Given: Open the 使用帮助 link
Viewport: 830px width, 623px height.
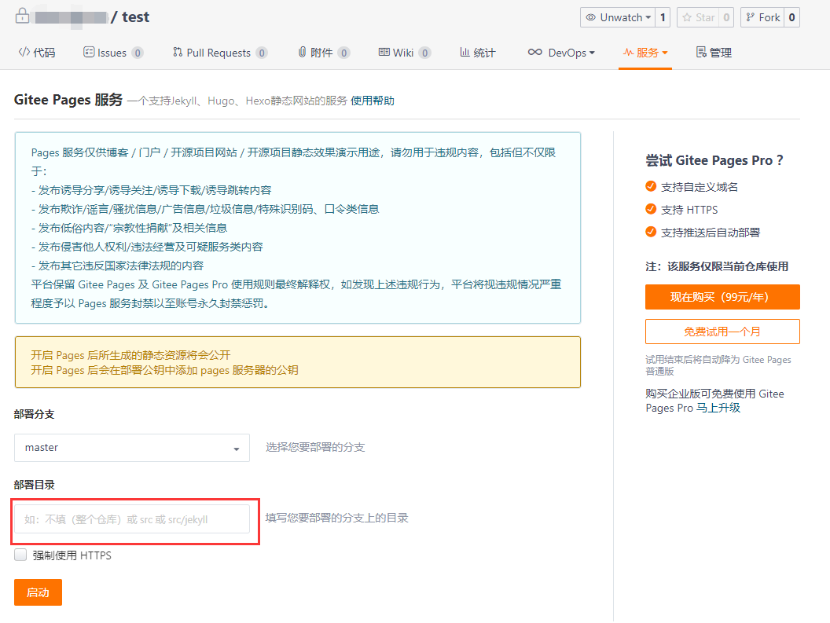Looking at the screenshot, I should (x=373, y=101).
